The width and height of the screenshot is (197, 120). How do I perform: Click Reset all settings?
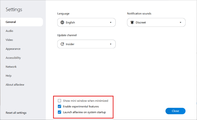[x=16, y=113]
